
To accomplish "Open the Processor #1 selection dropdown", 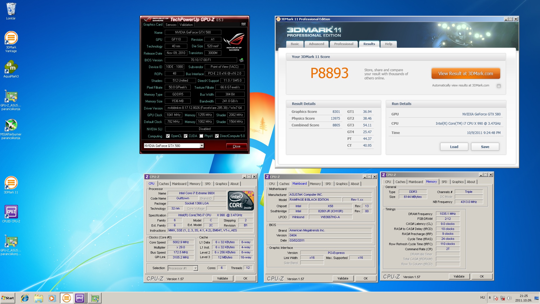I will [195, 268].
